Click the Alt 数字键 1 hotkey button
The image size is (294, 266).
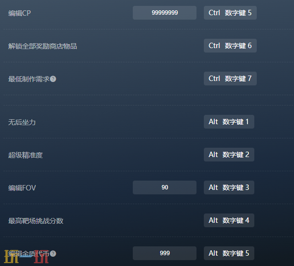click(x=229, y=122)
